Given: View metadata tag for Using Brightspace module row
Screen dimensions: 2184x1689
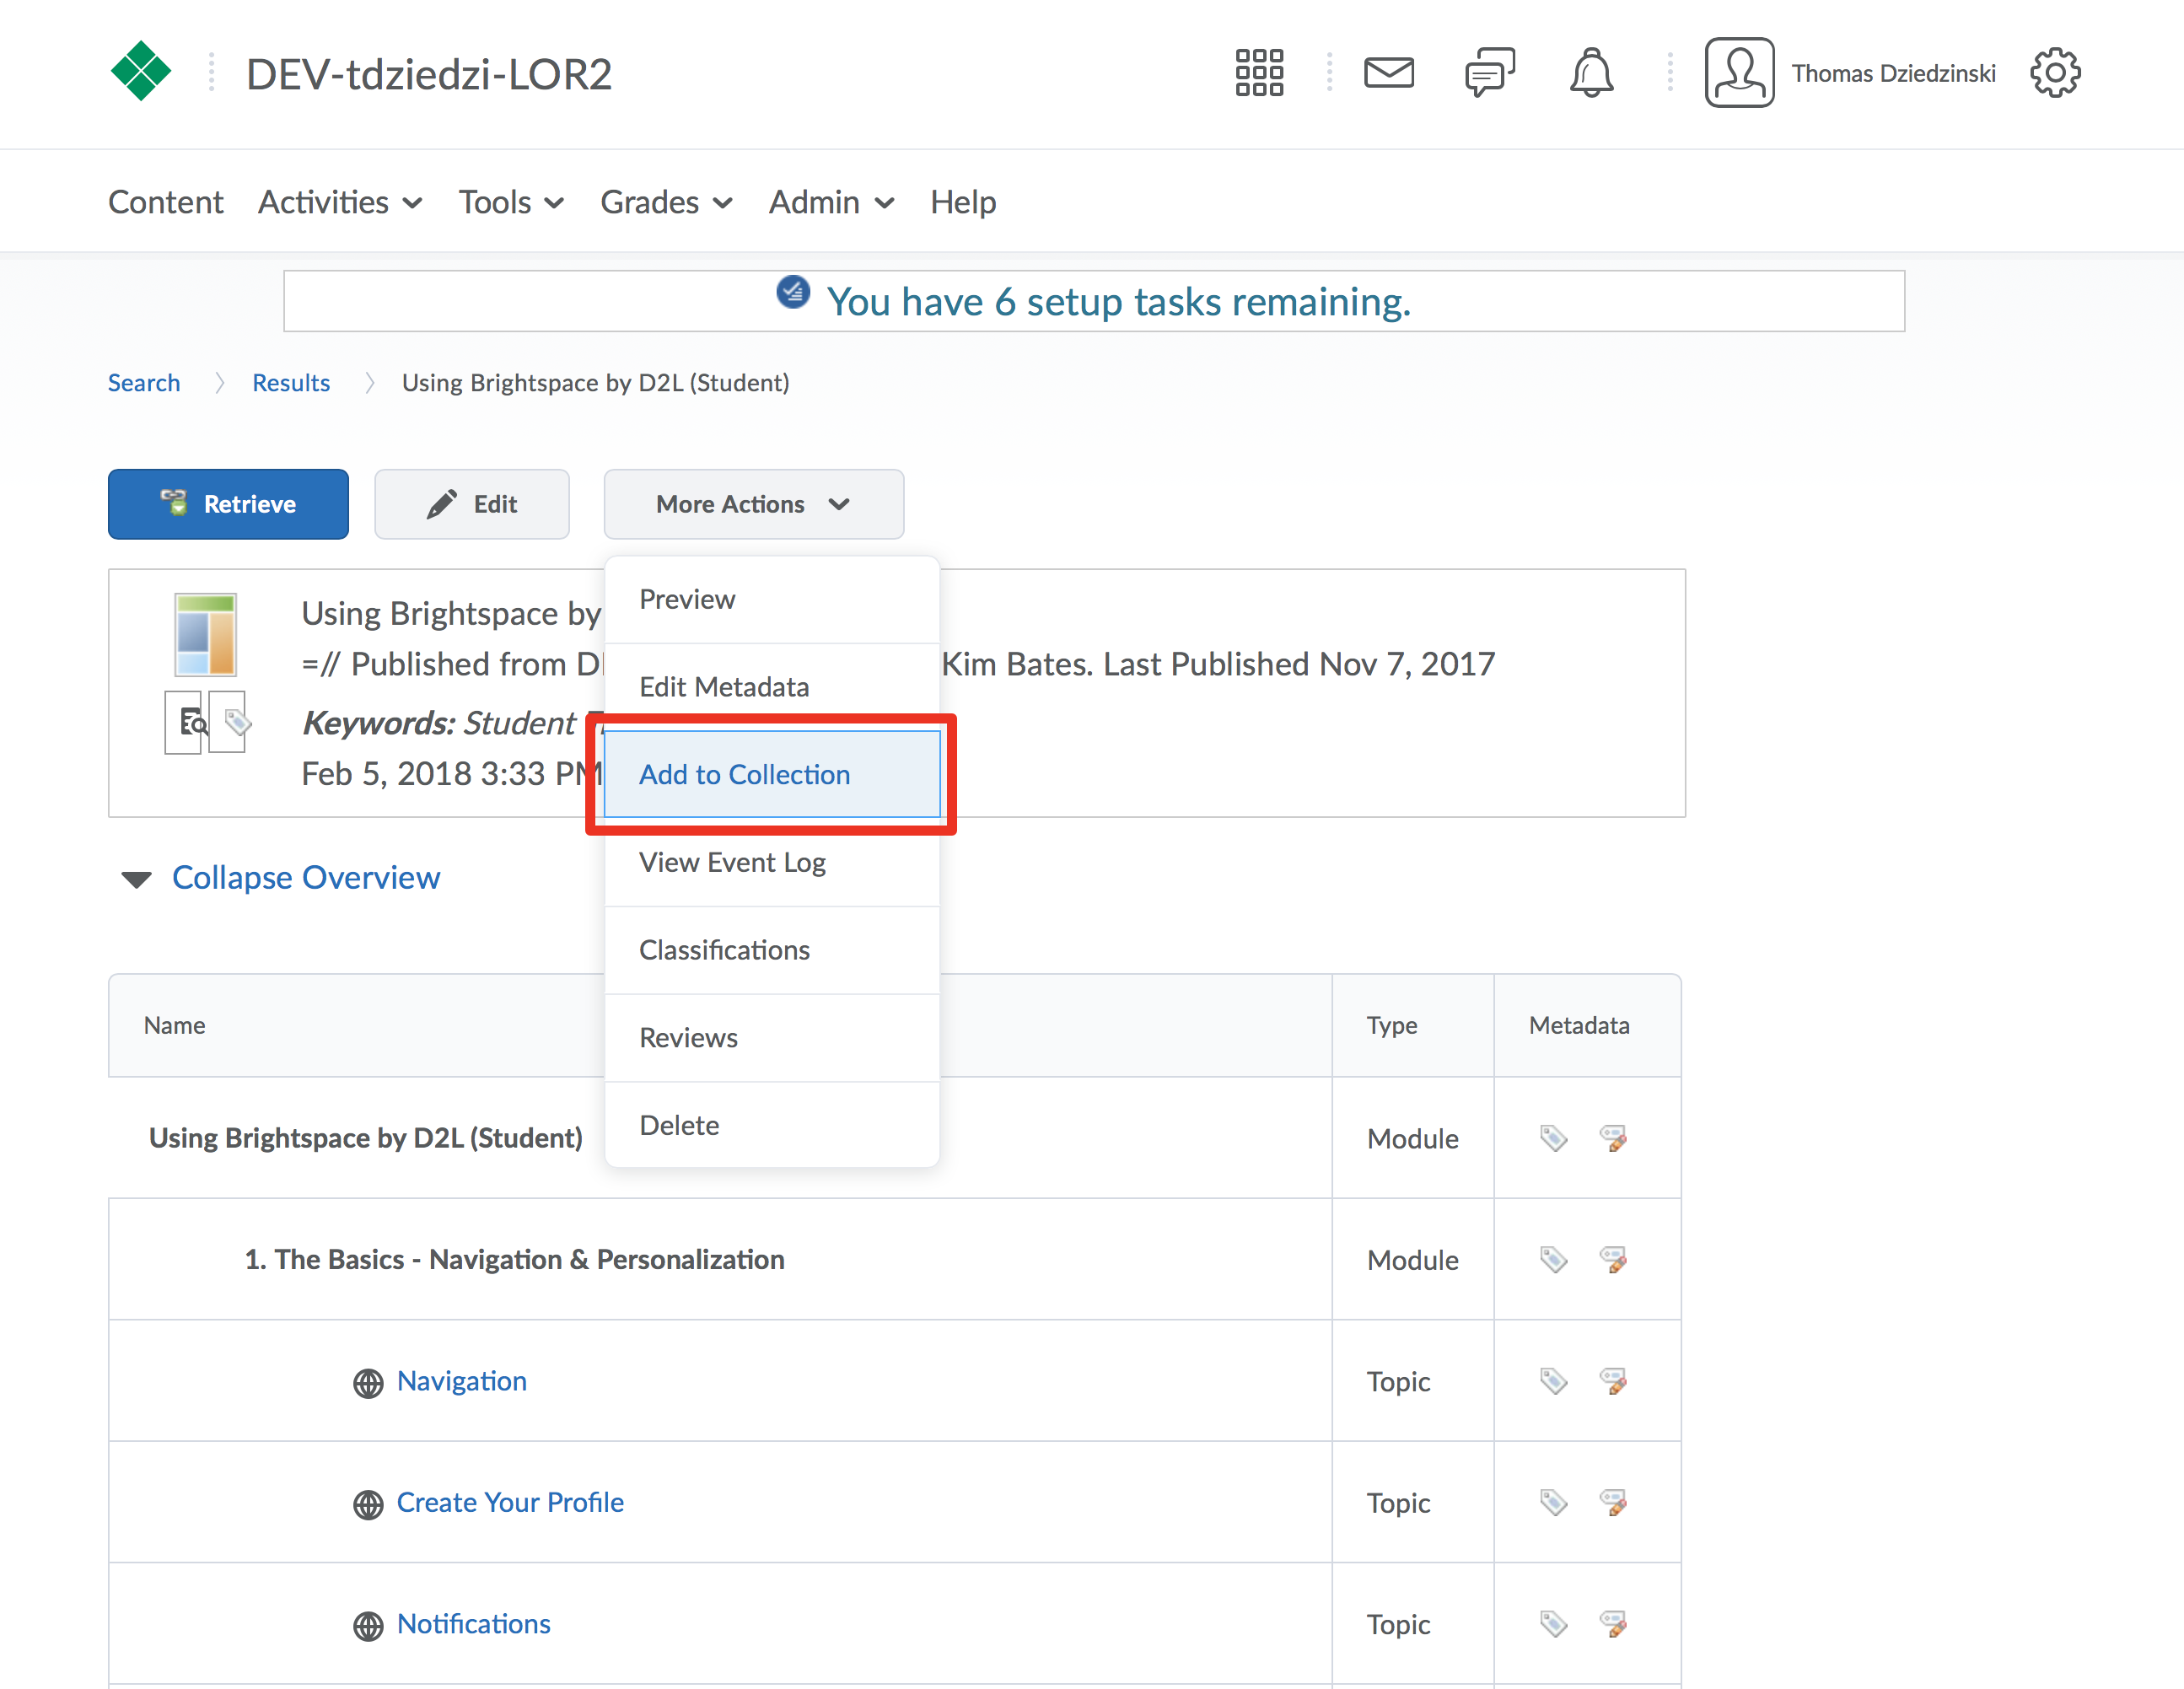Looking at the screenshot, I should coord(1553,1138).
